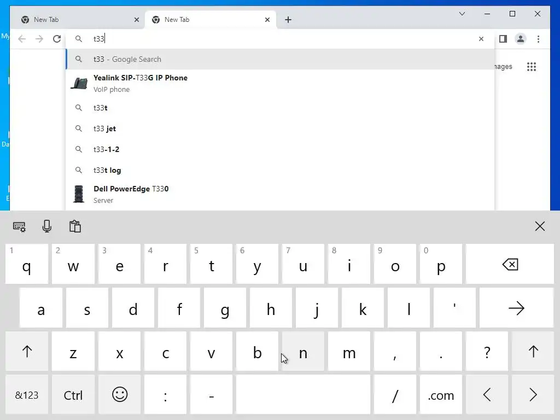Viewport: 560px width, 420px height.
Task: Open the emoji panel key
Action: pyautogui.click(x=120, y=395)
